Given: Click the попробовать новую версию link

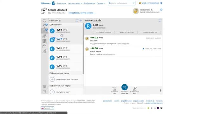Looking at the screenshot, I should pos(82,13).
